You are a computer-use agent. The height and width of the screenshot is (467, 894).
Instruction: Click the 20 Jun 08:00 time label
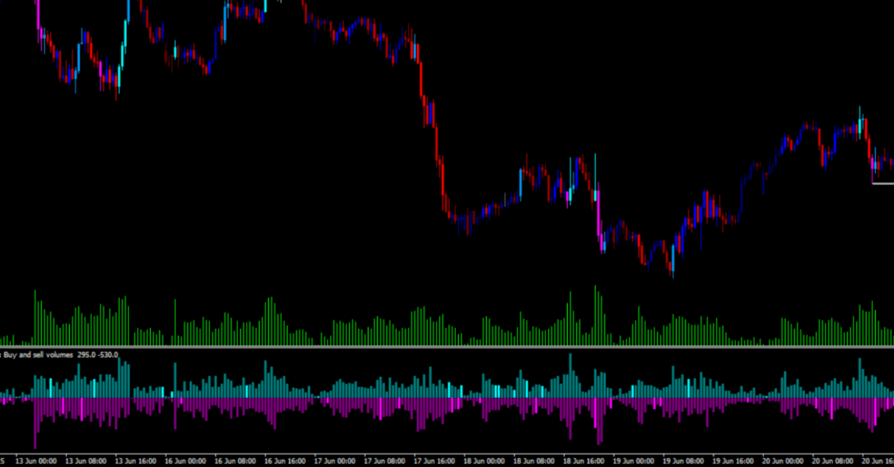coord(834,461)
